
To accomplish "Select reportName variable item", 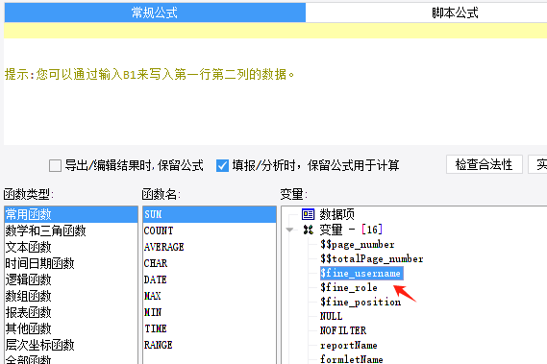I will pyautogui.click(x=349, y=345).
